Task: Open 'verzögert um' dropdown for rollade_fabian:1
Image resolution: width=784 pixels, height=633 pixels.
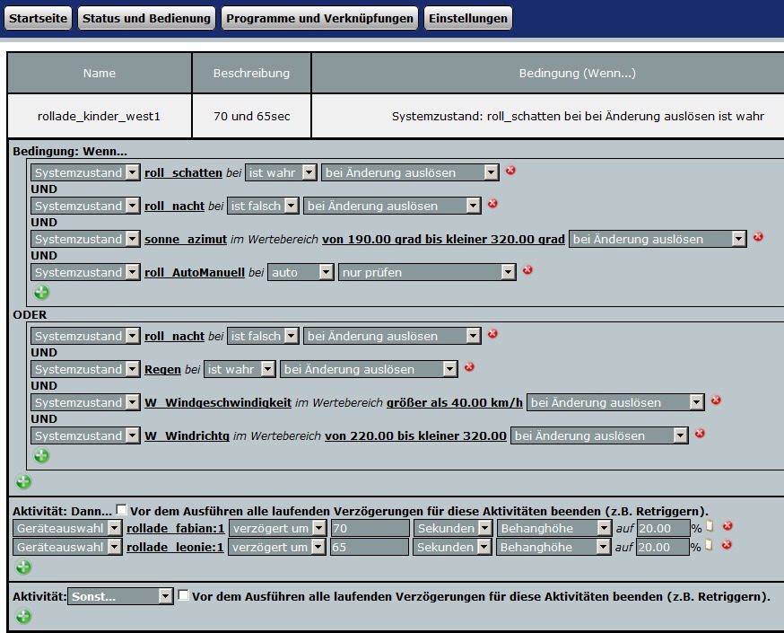Action: coord(278,529)
